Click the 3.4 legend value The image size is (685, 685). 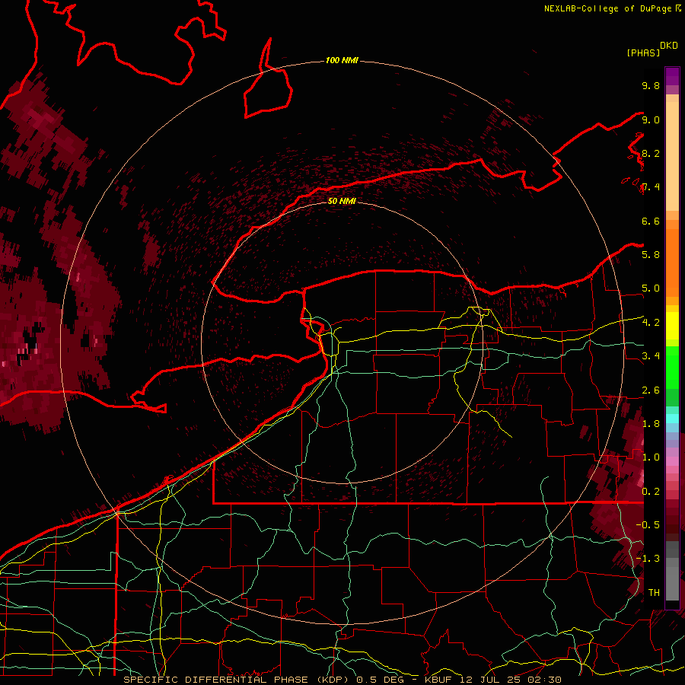[651, 356]
